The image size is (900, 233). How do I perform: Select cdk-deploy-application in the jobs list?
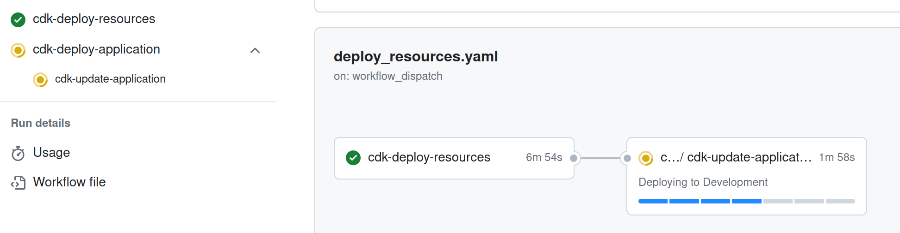(x=96, y=49)
